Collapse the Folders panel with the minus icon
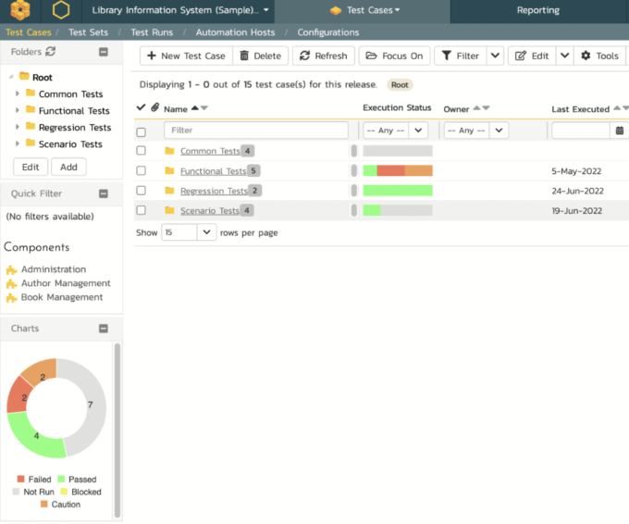This screenshot has width=629, height=524. point(104,53)
